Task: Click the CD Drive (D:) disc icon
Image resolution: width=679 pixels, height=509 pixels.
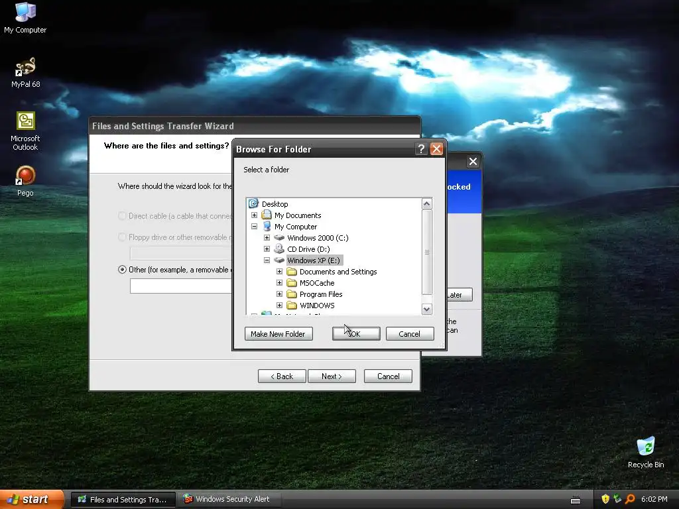Action: [x=279, y=249]
